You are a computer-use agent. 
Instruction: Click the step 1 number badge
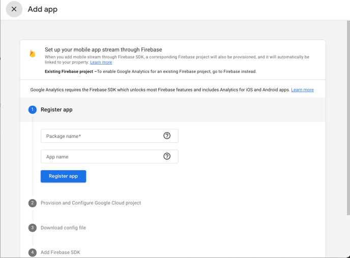coord(33,110)
